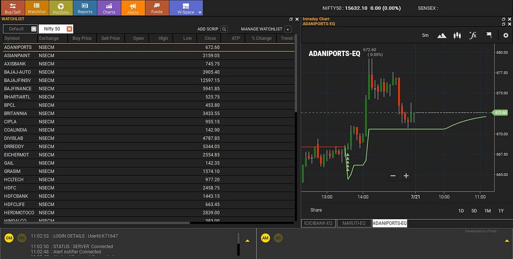Viewport: 513px width, 259px height.
Task: Select the Nifty 50 watchlist tab
Action: pyautogui.click(x=52, y=29)
